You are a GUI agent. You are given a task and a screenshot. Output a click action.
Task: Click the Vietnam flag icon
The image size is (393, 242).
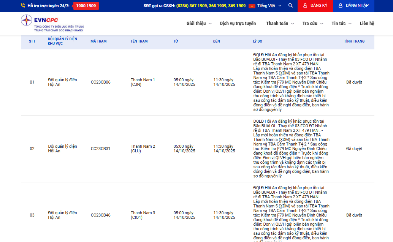tap(252, 6)
